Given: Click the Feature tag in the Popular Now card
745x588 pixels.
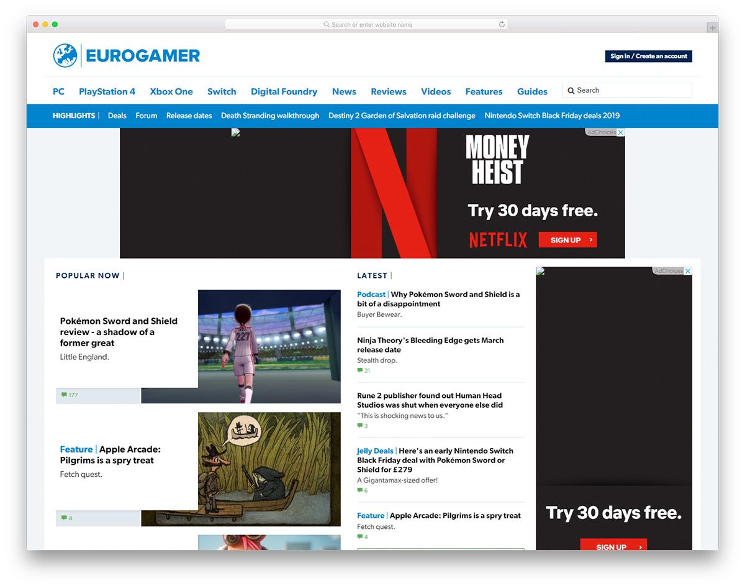Looking at the screenshot, I should point(76,449).
